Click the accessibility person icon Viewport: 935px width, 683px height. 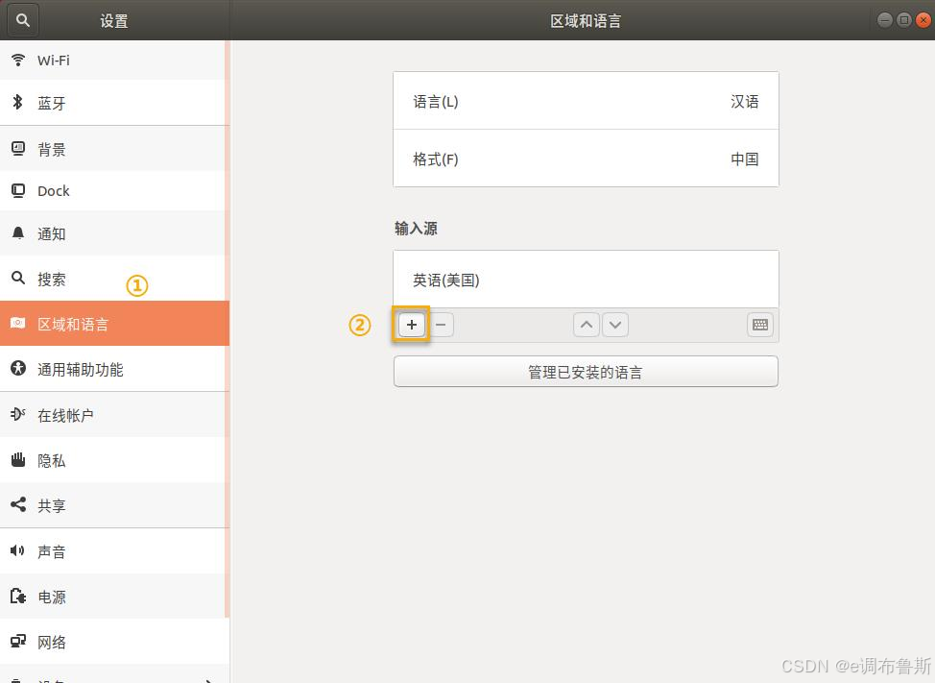tap(18, 368)
